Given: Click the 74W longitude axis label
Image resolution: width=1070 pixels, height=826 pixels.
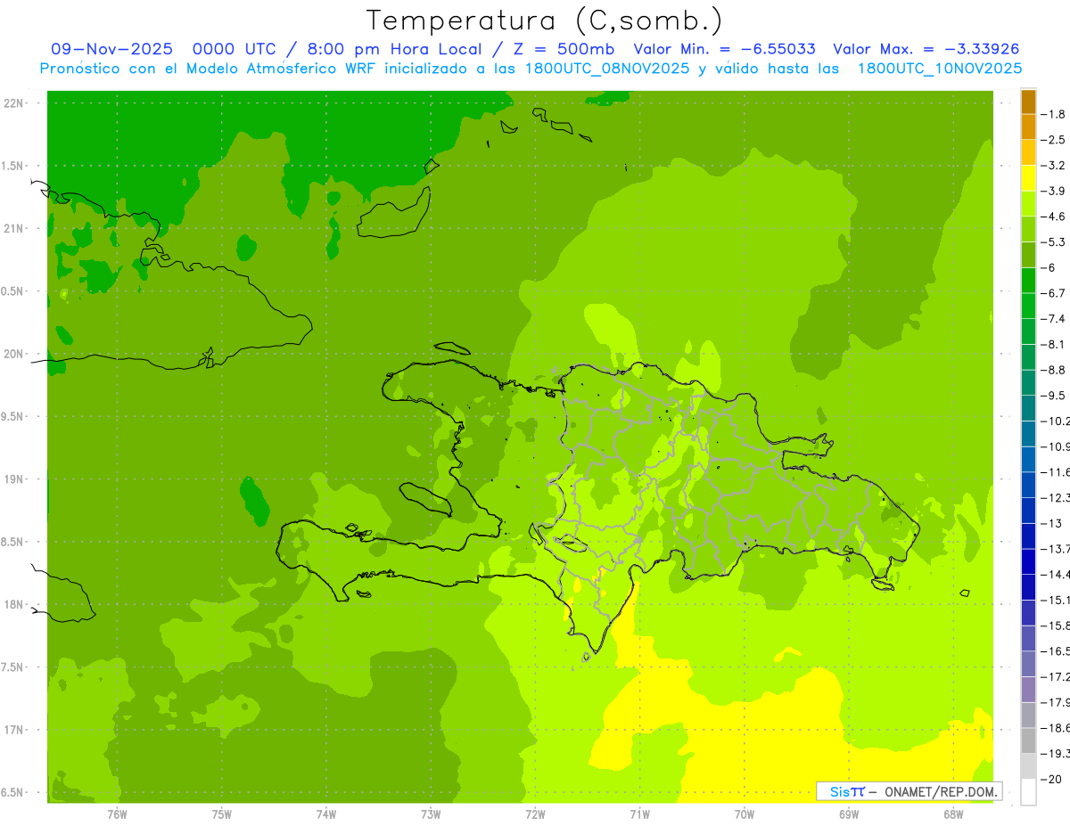Looking at the screenshot, I should tap(326, 814).
